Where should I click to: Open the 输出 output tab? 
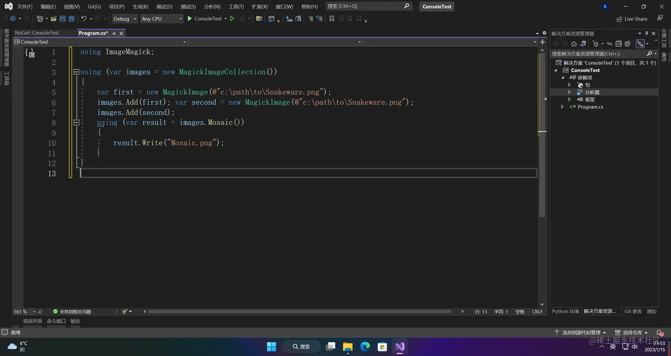75,321
